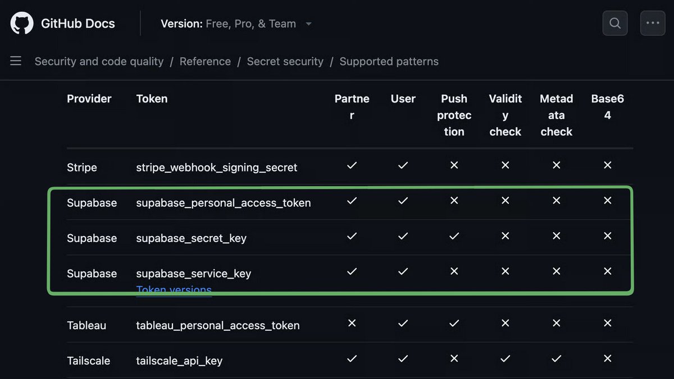Click Push protection checkmark for tableau_personal_access_token
Image resolution: width=674 pixels, height=379 pixels.
(x=454, y=323)
